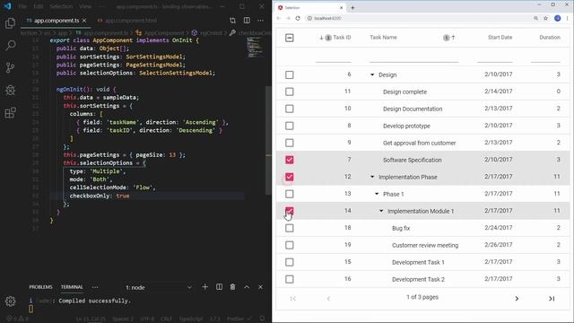
Task: Check the Design row checkbox
Action: tap(289, 74)
